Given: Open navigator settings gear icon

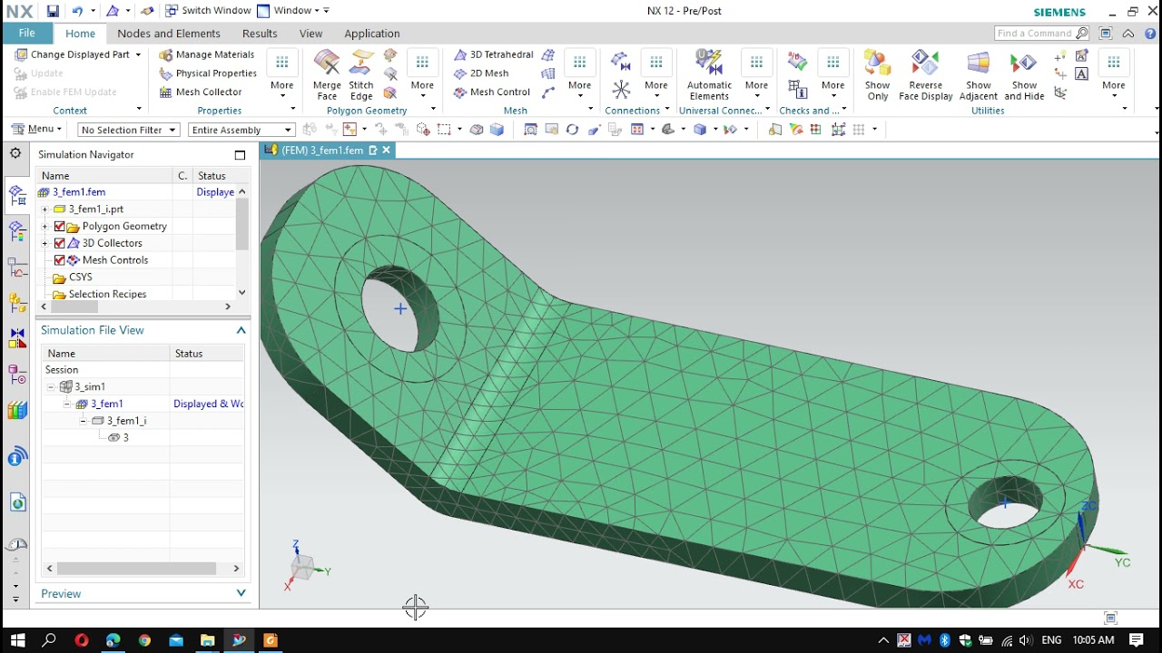Looking at the screenshot, I should (x=15, y=153).
